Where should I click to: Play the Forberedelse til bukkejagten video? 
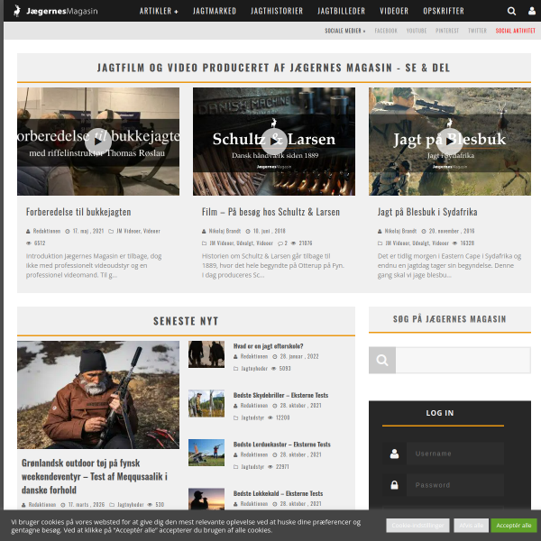98,142
